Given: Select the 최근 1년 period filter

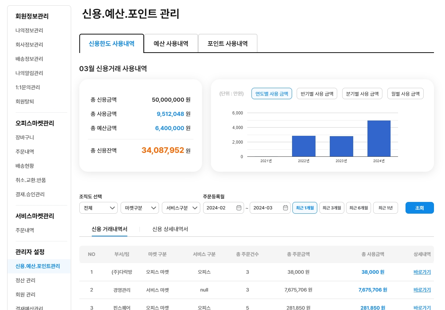Looking at the screenshot, I should click(385, 208).
